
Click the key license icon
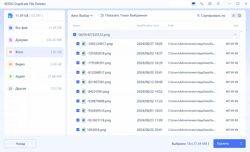click(x=202, y=4)
